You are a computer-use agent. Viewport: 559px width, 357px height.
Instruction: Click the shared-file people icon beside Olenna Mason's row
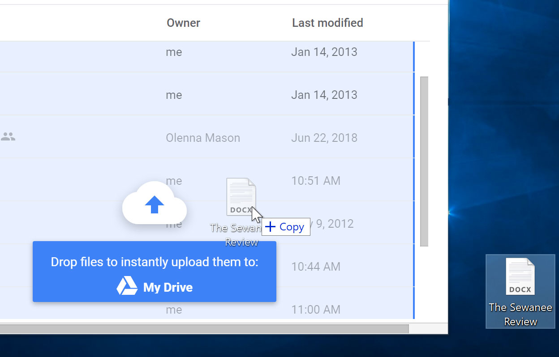[x=8, y=137]
